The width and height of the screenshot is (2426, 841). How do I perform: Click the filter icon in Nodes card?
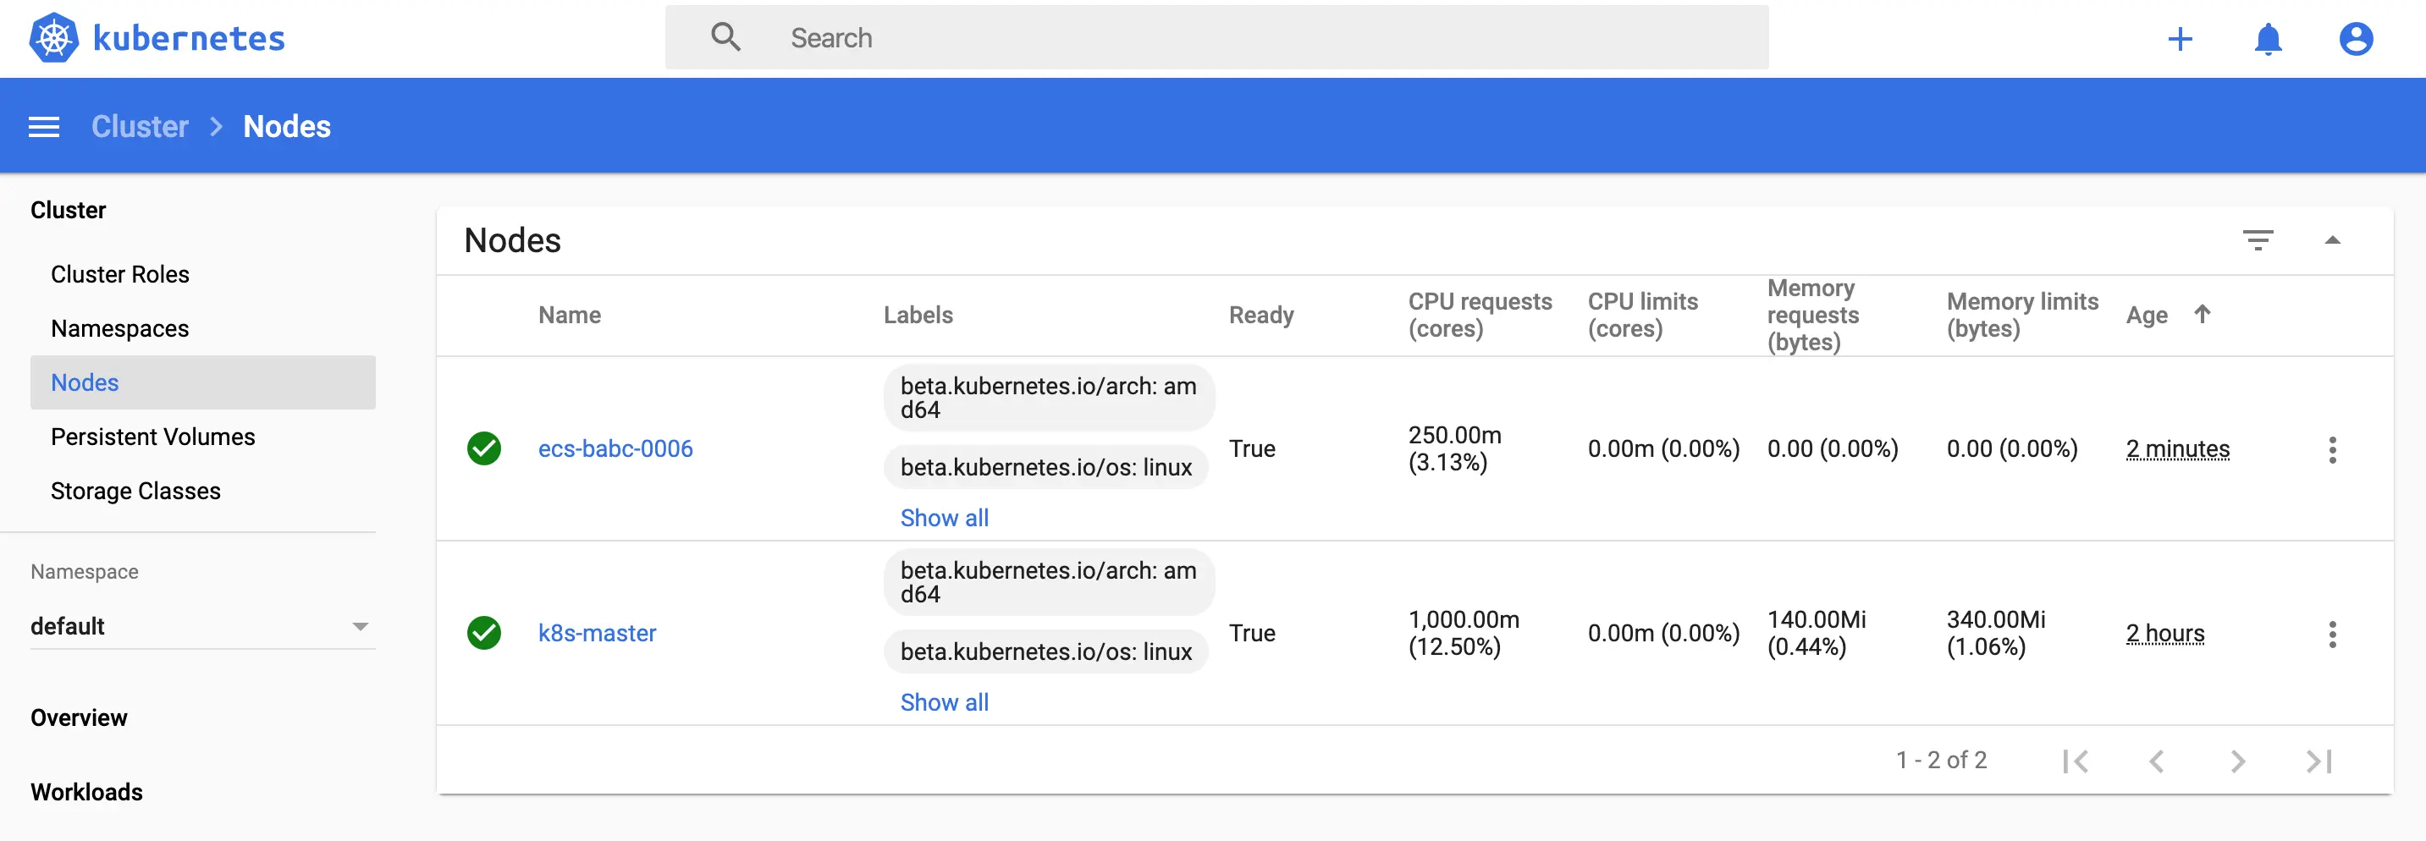pos(2258,240)
